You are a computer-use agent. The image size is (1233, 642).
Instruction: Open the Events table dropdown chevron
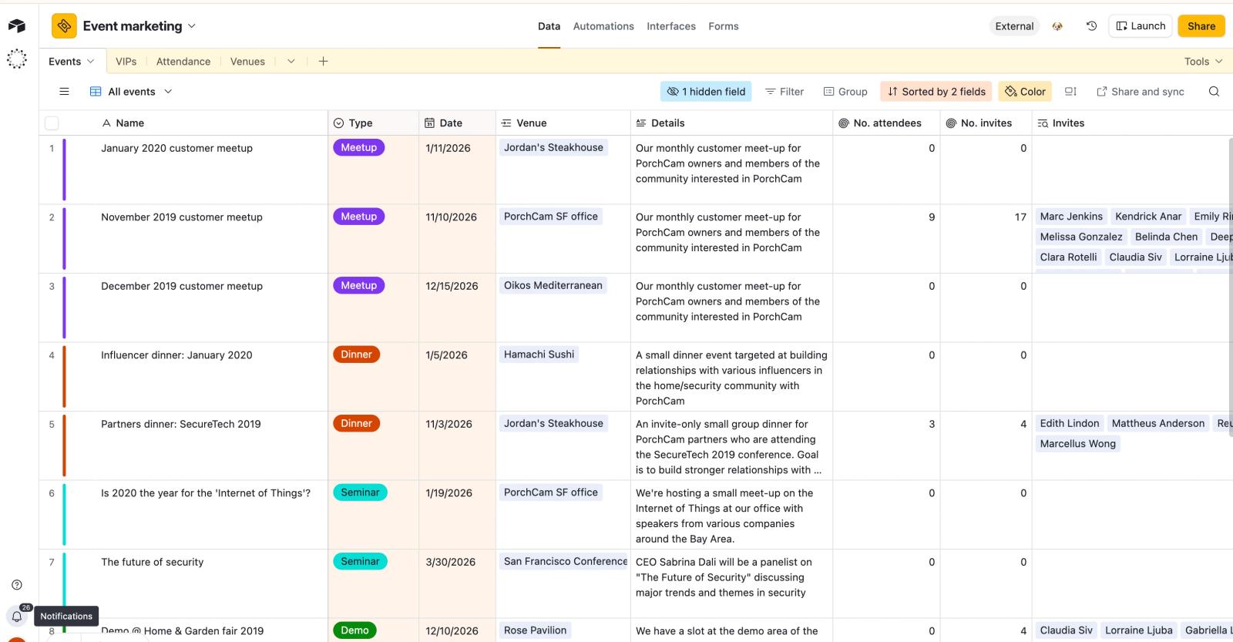coord(90,62)
